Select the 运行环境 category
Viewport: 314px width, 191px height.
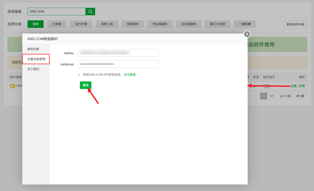81,24
